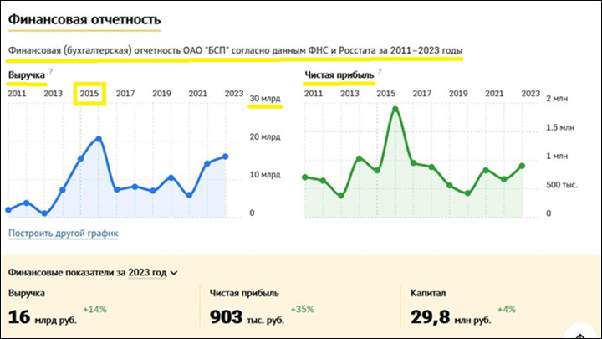Select the highest point on green profit chart

click(395, 109)
